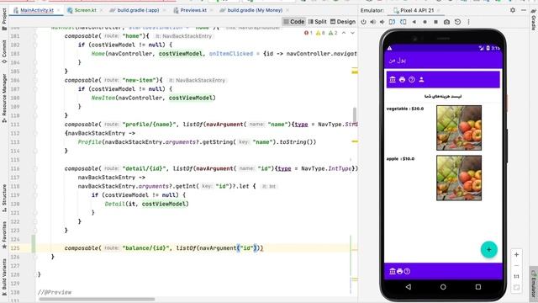538x303 pixels.
Task: Click the emulator toolbar Back triangle icon
Action: 414,22
